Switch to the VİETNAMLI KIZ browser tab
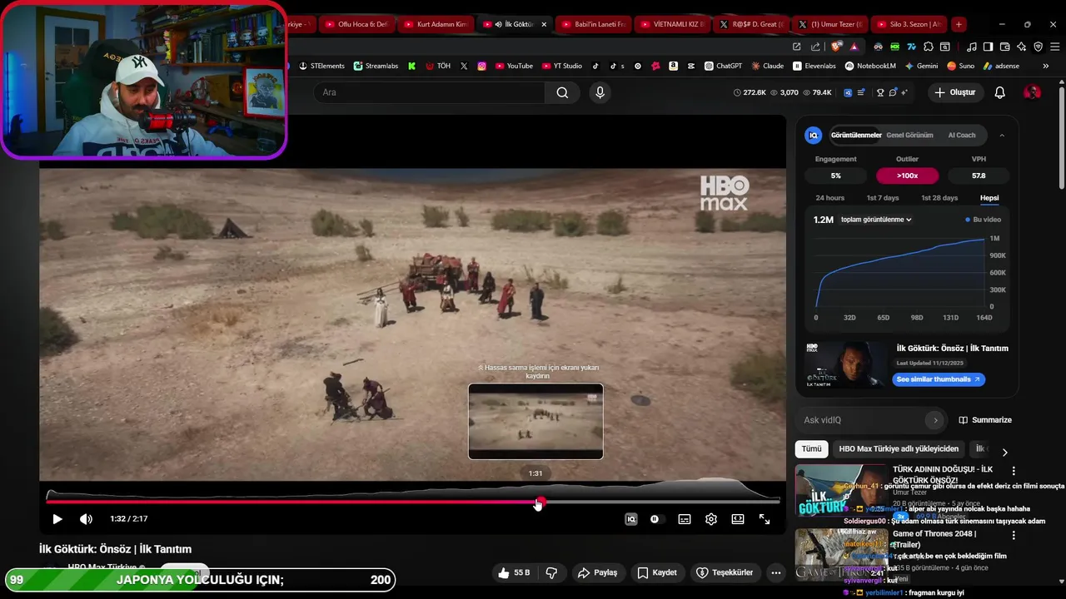 (673, 24)
